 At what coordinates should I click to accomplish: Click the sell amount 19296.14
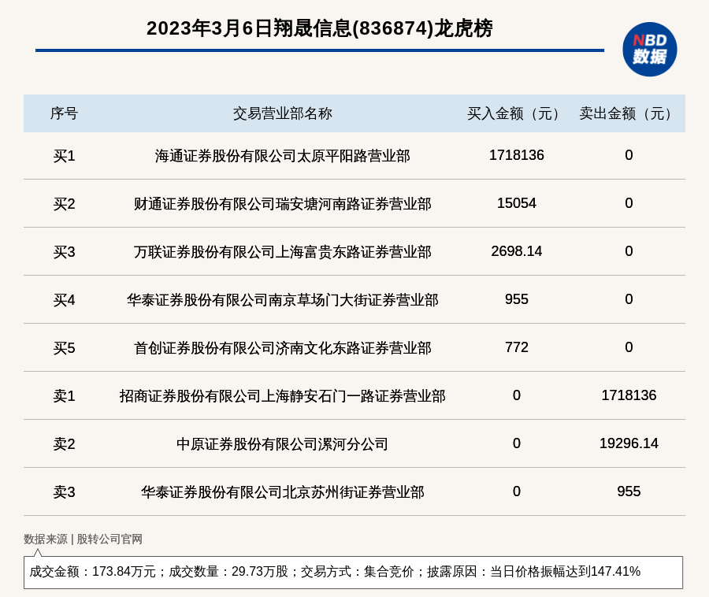(x=629, y=443)
